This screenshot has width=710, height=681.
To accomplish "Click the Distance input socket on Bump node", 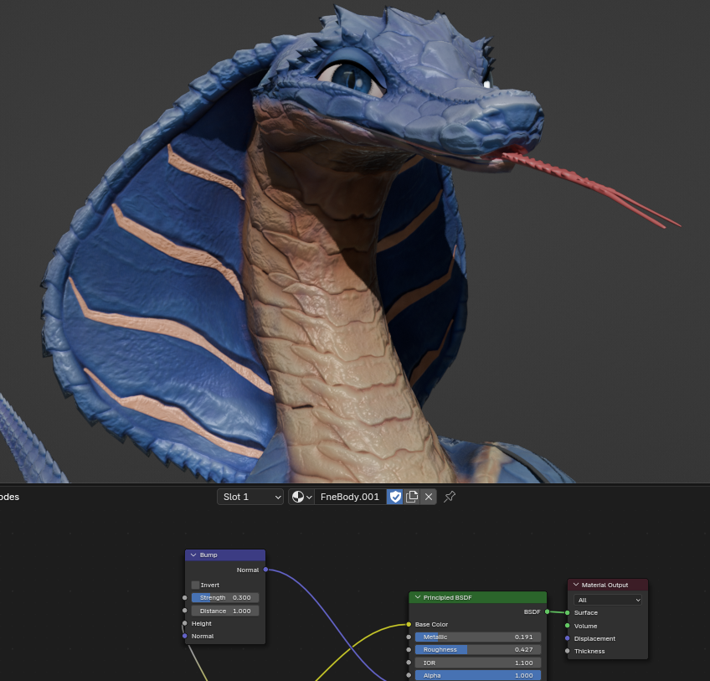I will (185, 611).
